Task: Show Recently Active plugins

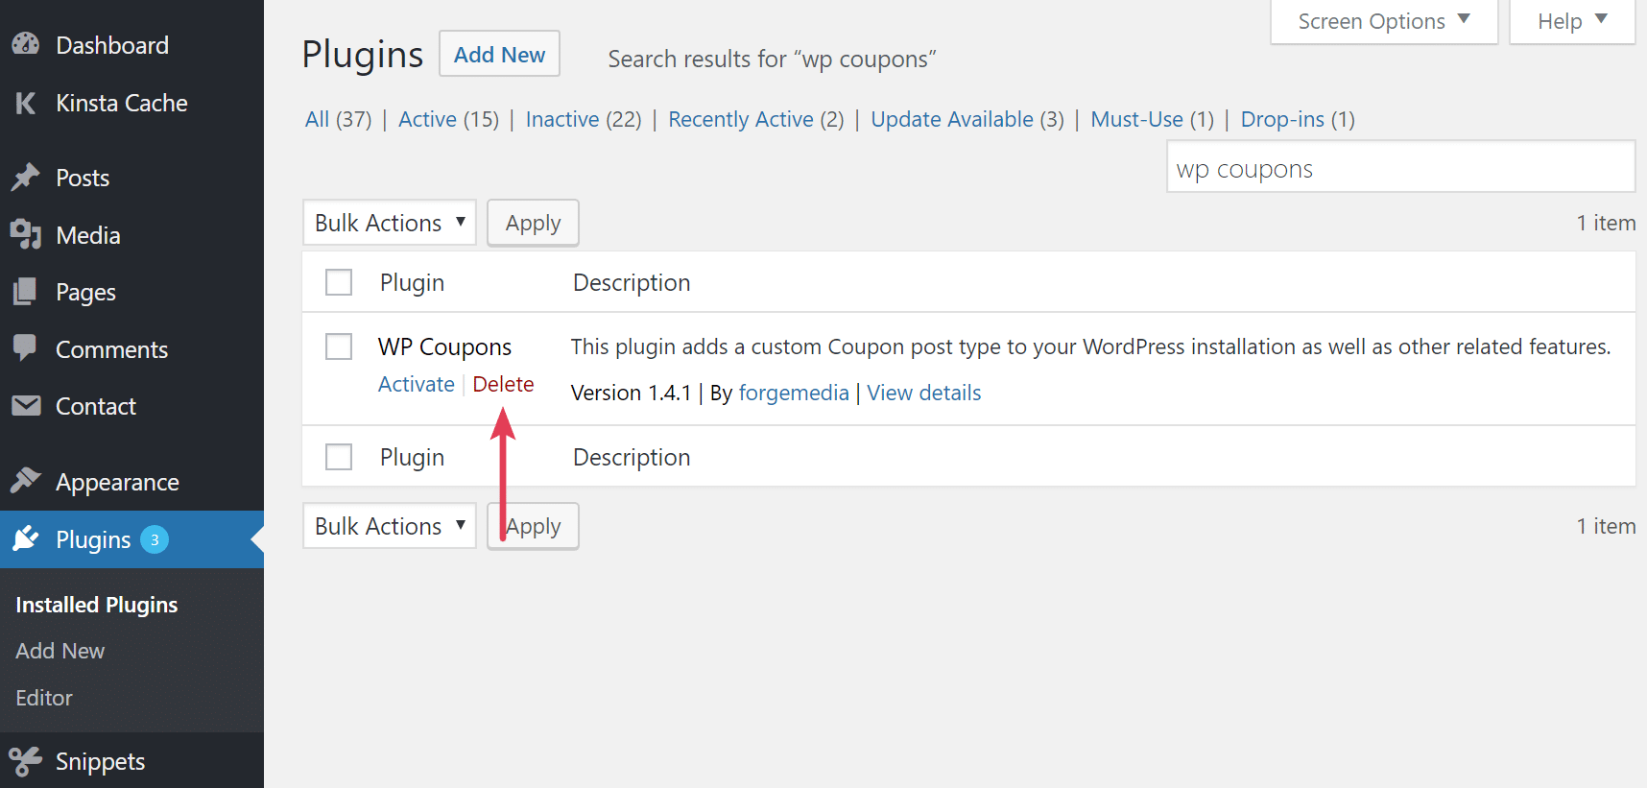Action: point(741,119)
